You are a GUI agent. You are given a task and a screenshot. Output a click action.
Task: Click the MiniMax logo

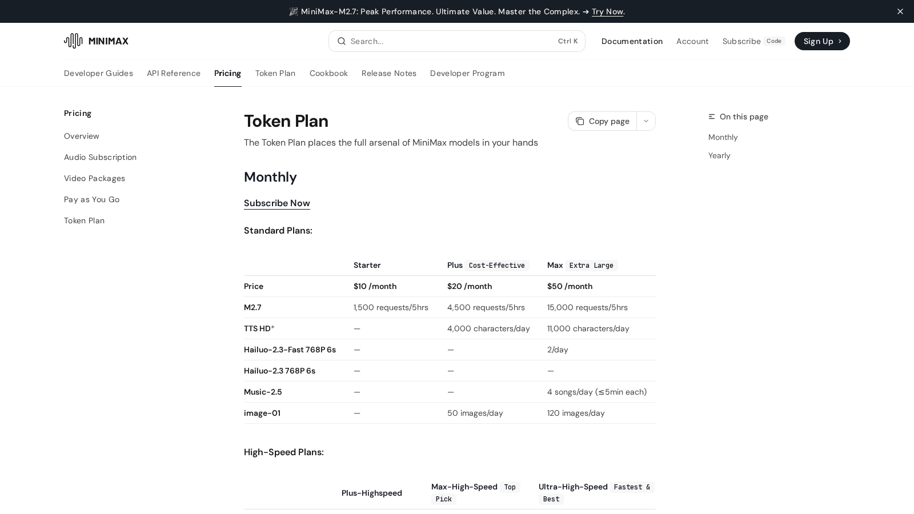96,41
